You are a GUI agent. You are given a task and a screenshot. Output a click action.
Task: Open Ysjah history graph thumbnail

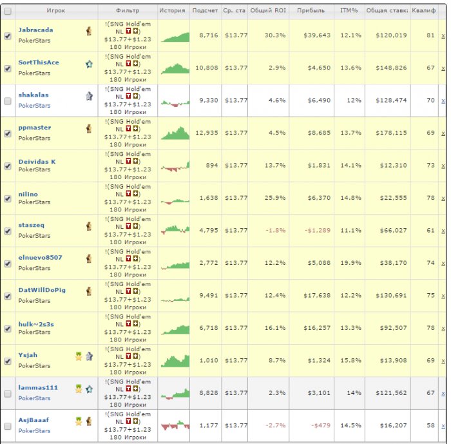175,361
